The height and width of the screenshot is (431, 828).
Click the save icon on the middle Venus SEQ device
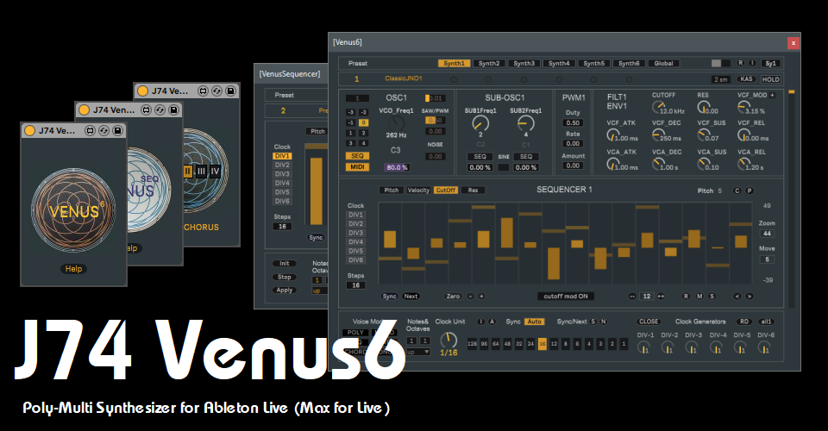click(173, 109)
